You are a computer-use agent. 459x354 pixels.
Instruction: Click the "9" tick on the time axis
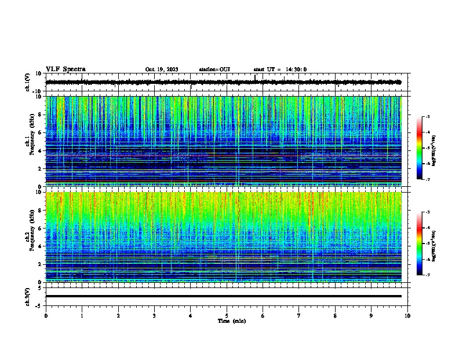point(371,316)
